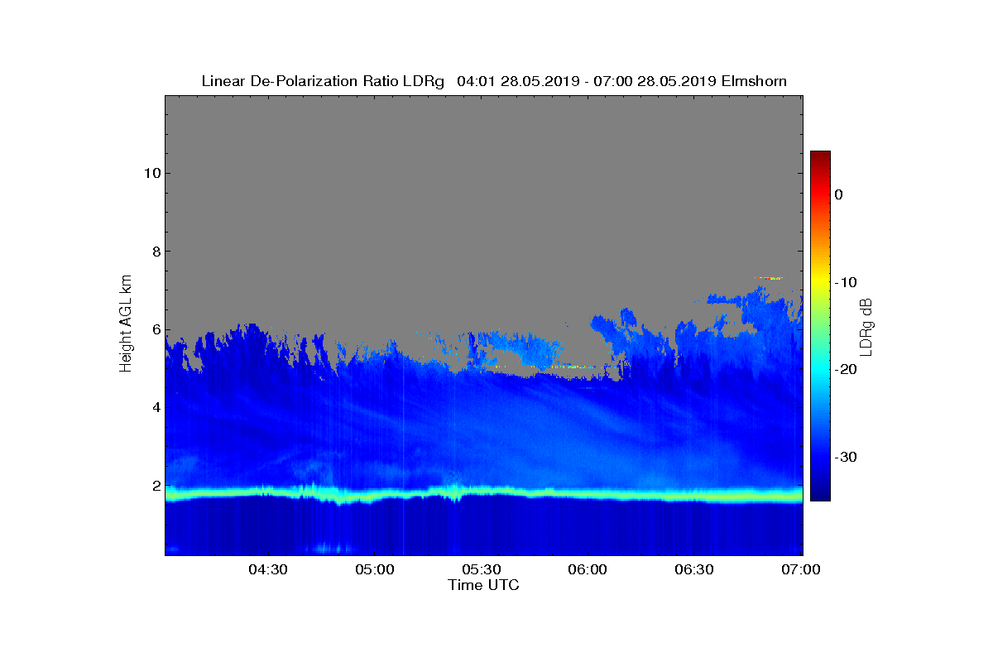Click the '04:30' time tick label
This screenshot has width=993, height=662.
pos(268,570)
